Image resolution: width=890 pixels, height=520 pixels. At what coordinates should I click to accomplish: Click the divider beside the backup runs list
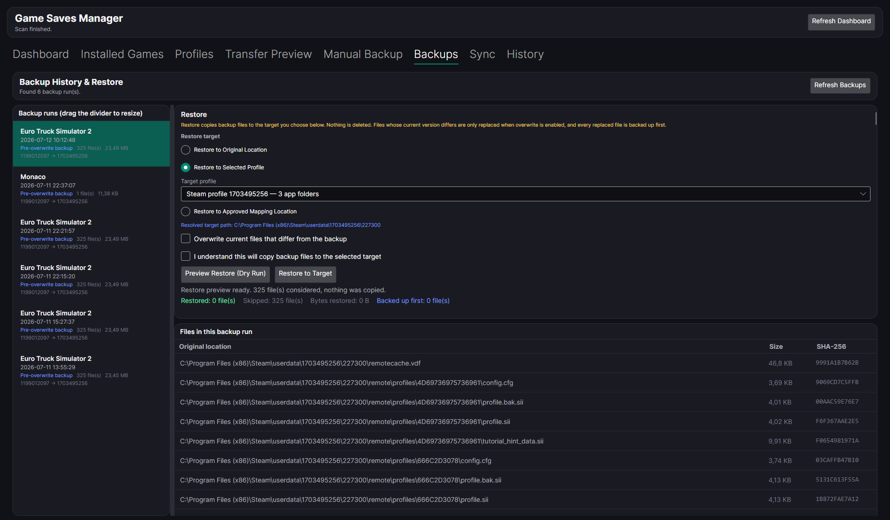pos(172,310)
